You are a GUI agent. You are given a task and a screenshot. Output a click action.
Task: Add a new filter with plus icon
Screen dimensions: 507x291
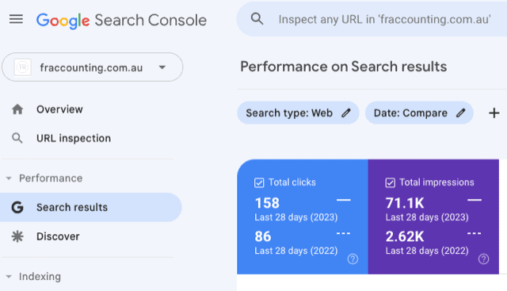494,113
